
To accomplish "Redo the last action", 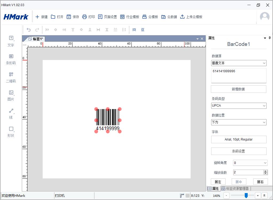I will click(37, 30).
